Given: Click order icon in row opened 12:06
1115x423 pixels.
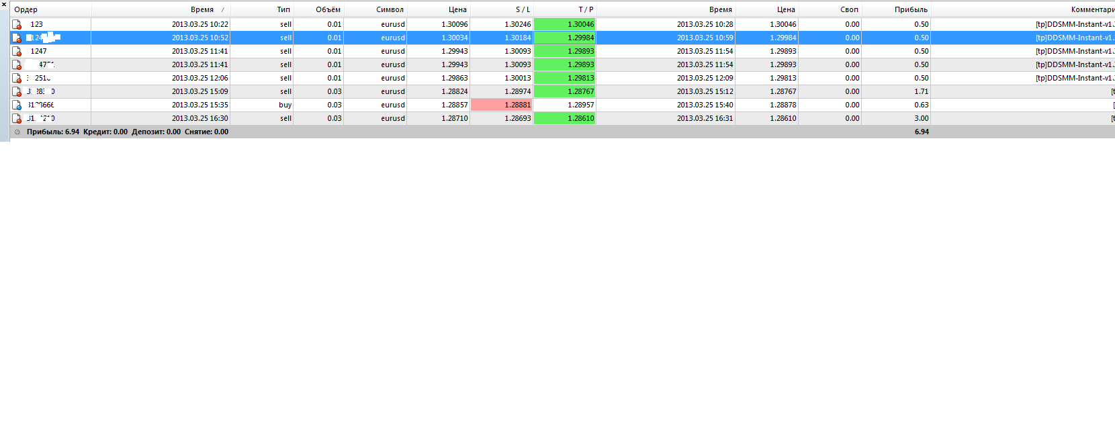Looking at the screenshot, I should pos(17,78).
